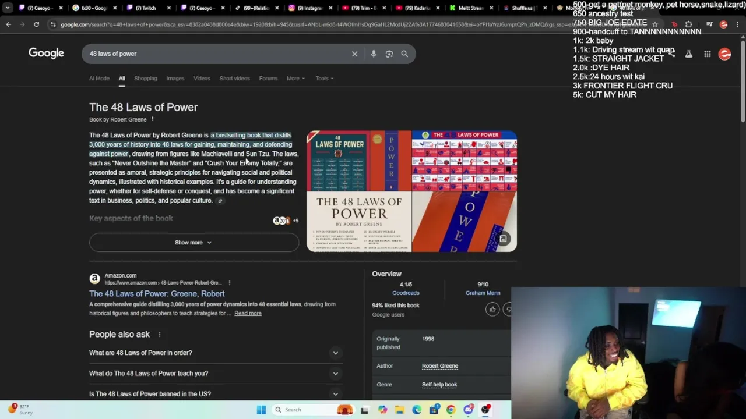This screenshot has height=419, width=746.
Task: Open the three-dot menu next to Amazon result
Action: pos(229,283)
